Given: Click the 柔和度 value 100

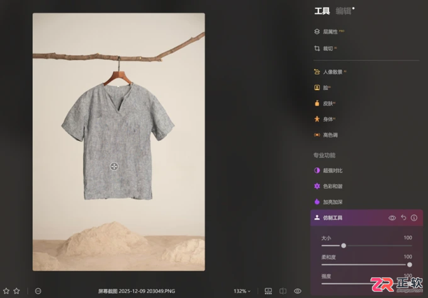Looking at the screenshot, I should [408, 257].
